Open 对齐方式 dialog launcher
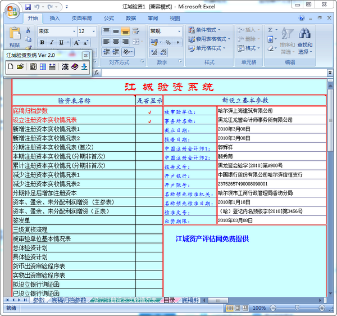Image resolution: width=337 pixels, height=316 pixels. pyautogui.click(x=142, y=61)
